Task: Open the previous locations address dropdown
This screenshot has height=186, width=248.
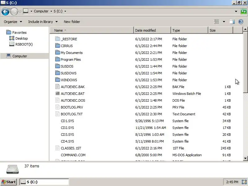Action: tap(236, 11)
